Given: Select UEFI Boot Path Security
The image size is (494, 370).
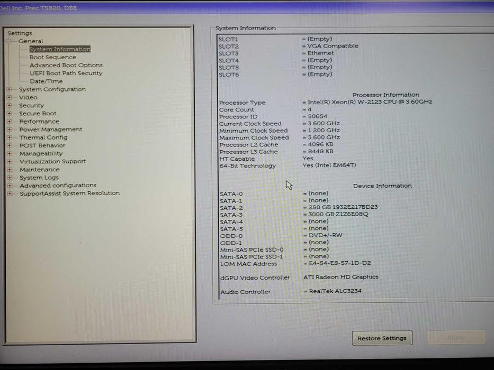Looking at the screenshot, I should coord(66,73).
